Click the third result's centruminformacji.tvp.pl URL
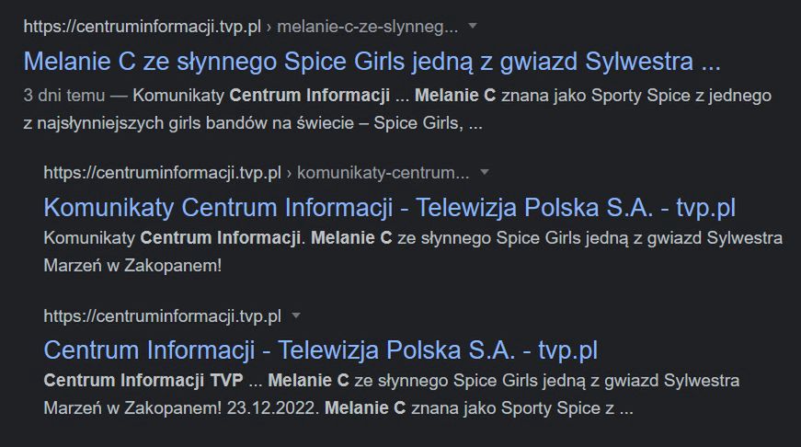 [x=162, y=316]
